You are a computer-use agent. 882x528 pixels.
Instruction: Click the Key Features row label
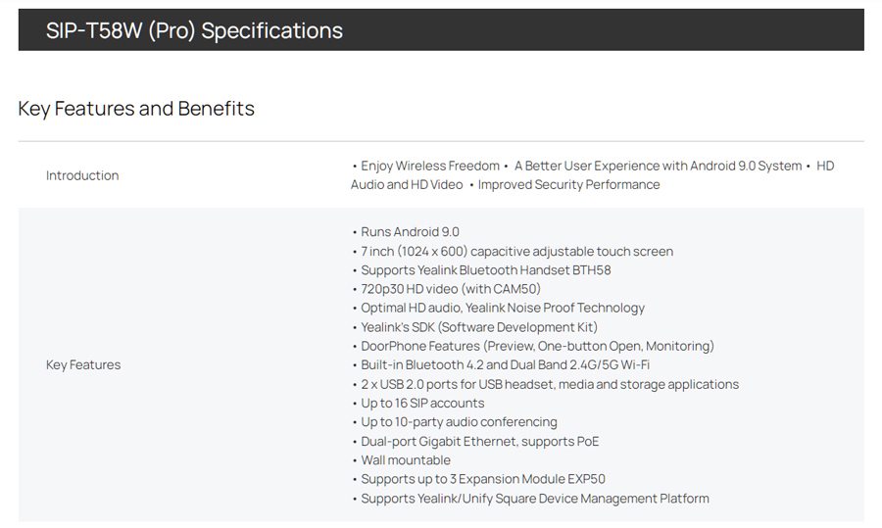(x=83, y=364)
